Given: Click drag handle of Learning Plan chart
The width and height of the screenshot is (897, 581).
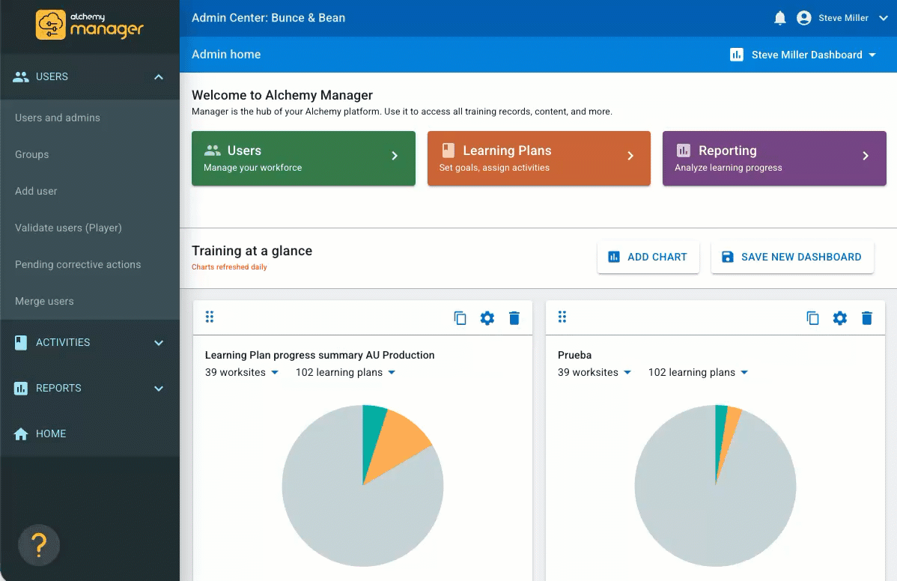Looking at the screenshot, I should pyautogui.click(x=210, y=317).
